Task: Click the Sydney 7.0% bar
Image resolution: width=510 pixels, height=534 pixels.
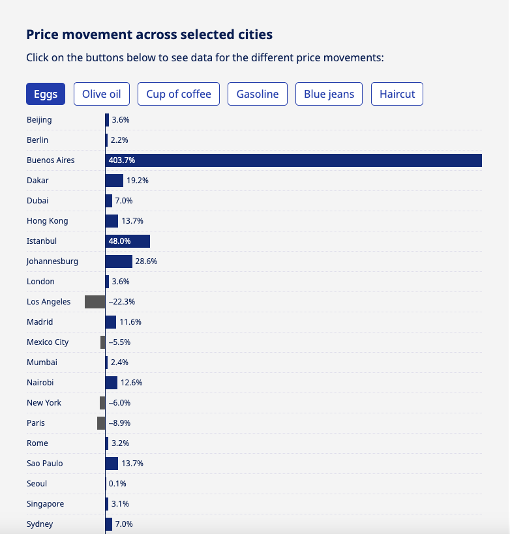Action: tap(109, 524)
